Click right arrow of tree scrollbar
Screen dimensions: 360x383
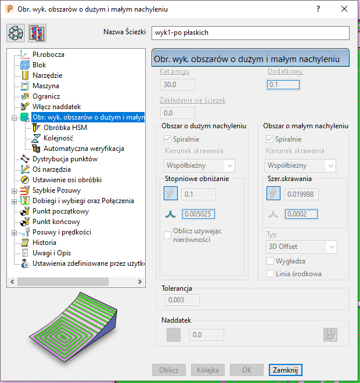140,281
